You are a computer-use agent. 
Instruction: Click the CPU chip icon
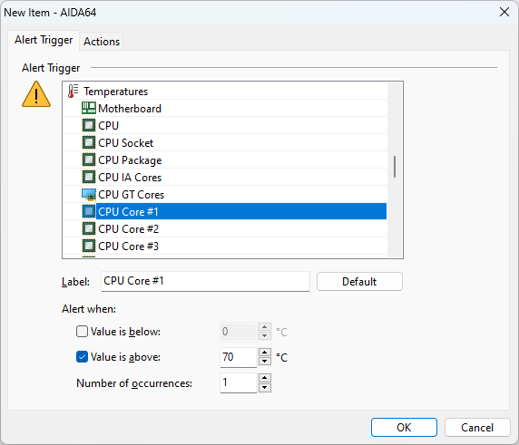coord(89,125)
